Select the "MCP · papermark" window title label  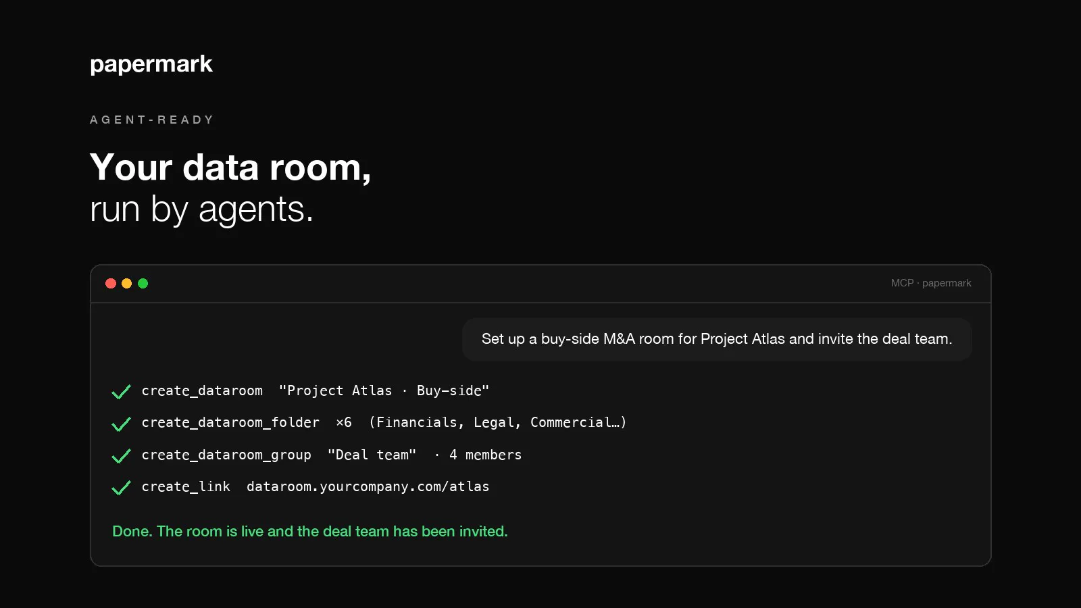pyautogui.click(x=931, y=283)
